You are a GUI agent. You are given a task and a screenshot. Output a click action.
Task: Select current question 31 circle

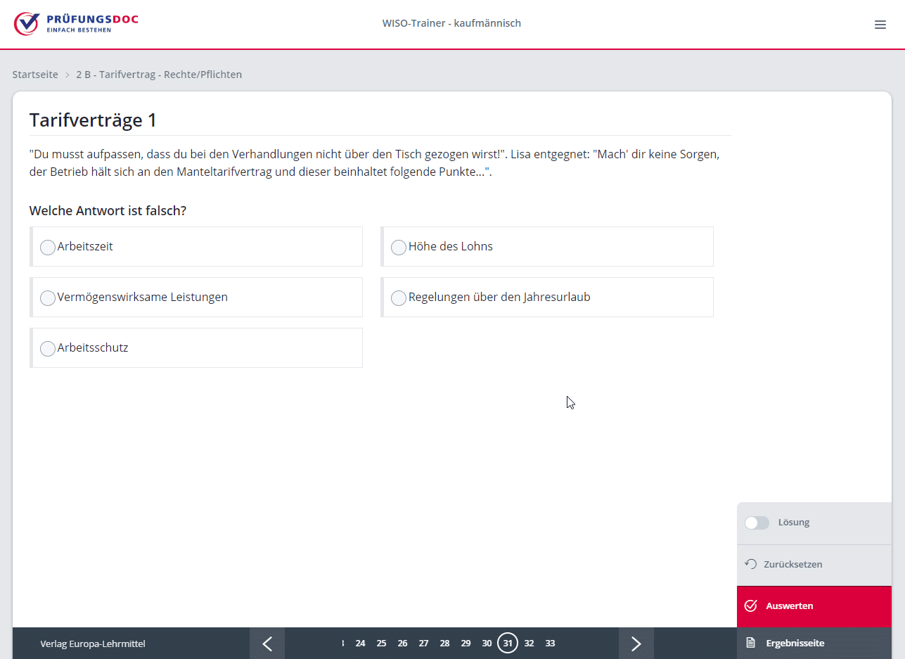pyautogui.click(x=508, y=644)
